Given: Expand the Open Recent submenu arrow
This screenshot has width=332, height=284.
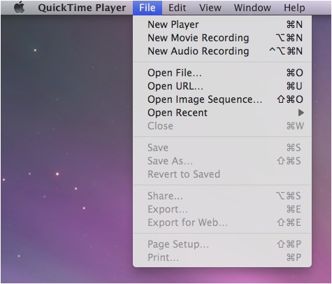Looking at the screenshot, I should (301, 113).
